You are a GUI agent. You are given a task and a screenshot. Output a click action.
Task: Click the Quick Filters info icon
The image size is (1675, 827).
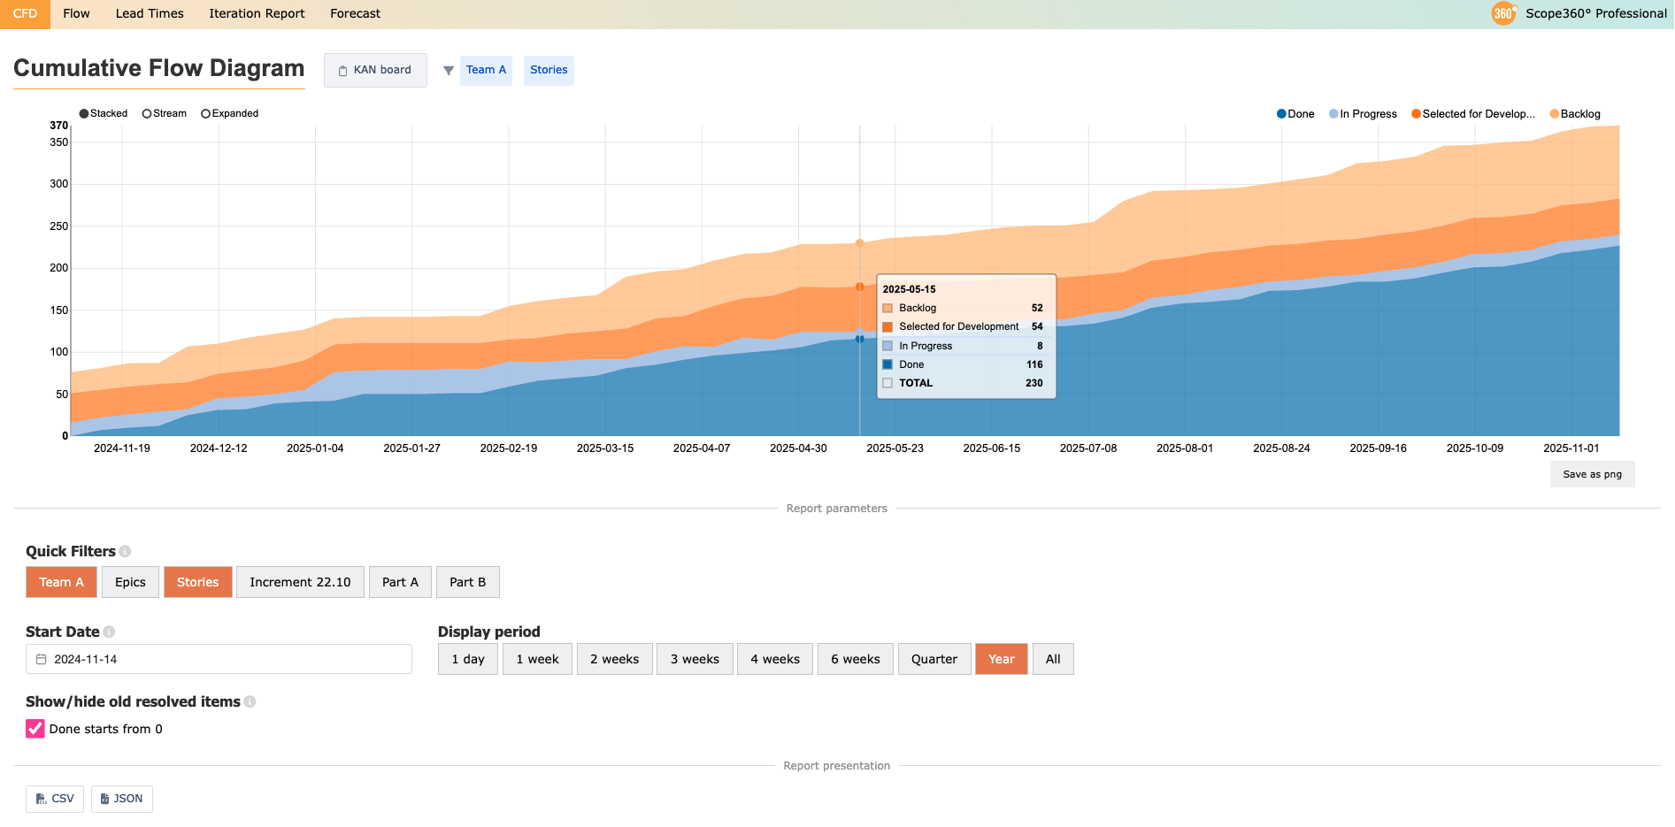pyautogui.click(x=126, y=552)
